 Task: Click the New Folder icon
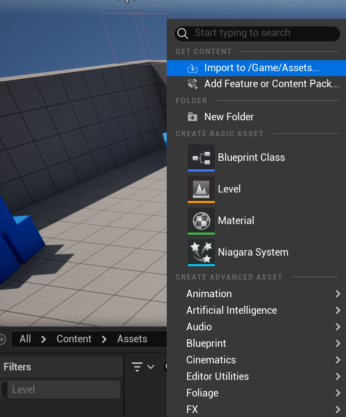[192, 117]
